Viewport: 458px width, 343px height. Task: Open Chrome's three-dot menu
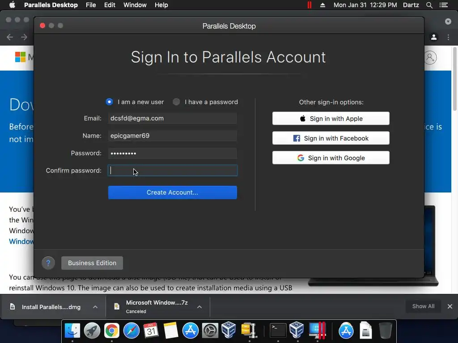pyautogui.click(x=448, y=37)
